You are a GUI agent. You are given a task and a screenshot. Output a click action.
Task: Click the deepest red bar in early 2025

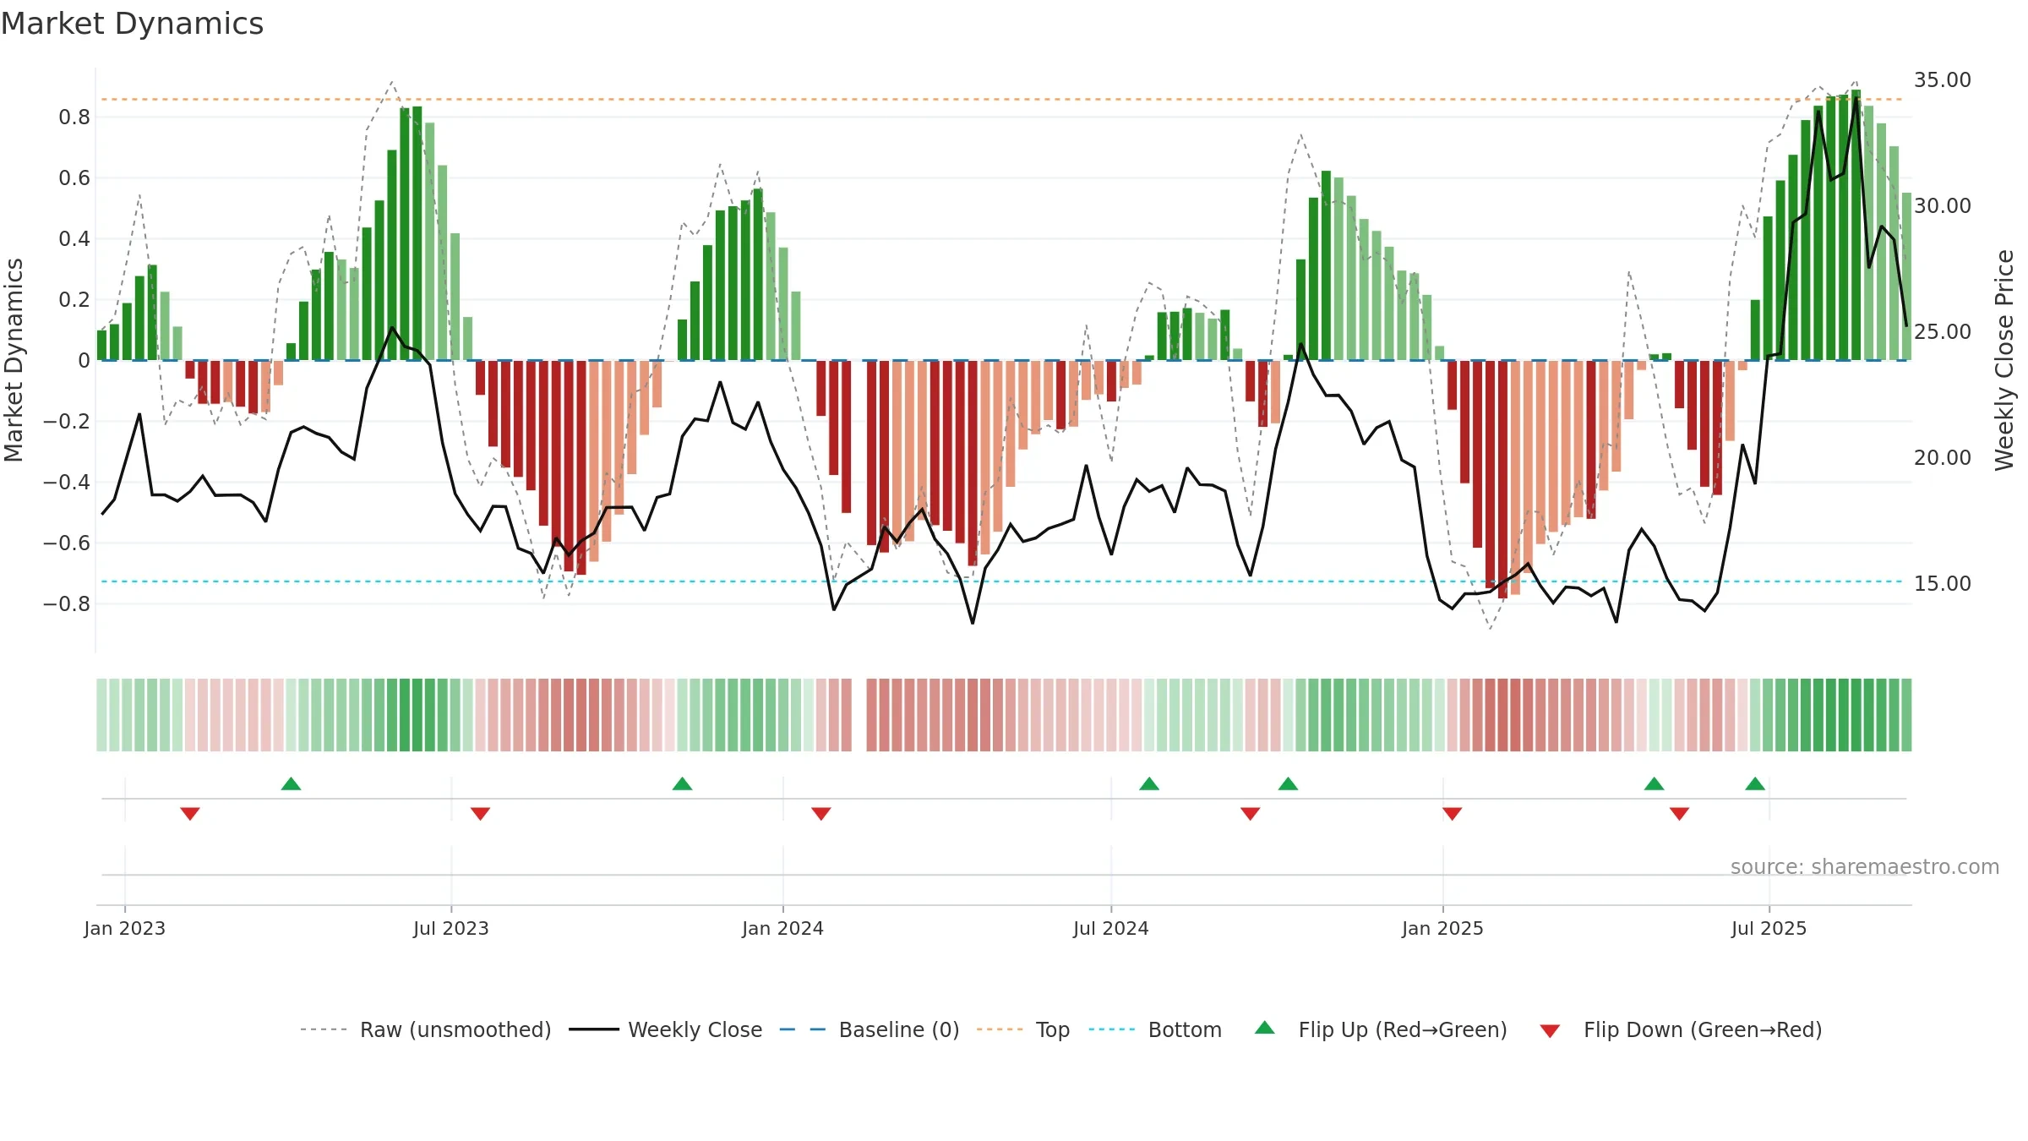pyautogui.click(x=1502, y=479)
